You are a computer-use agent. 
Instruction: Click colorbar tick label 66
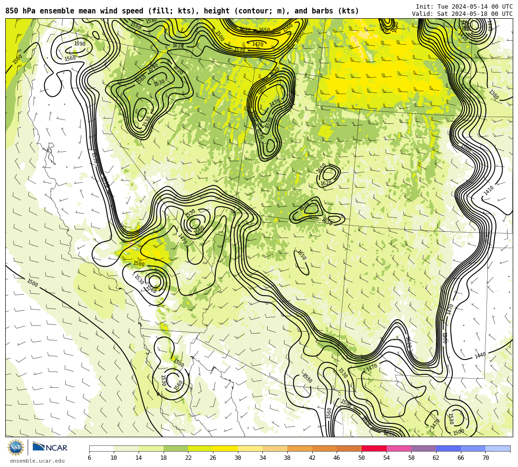point(461,458)
